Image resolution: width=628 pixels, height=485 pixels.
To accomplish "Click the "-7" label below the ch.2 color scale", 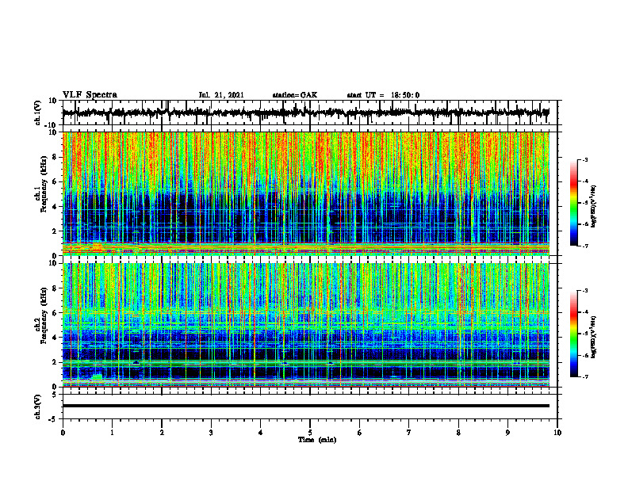I will coord(584,377).
